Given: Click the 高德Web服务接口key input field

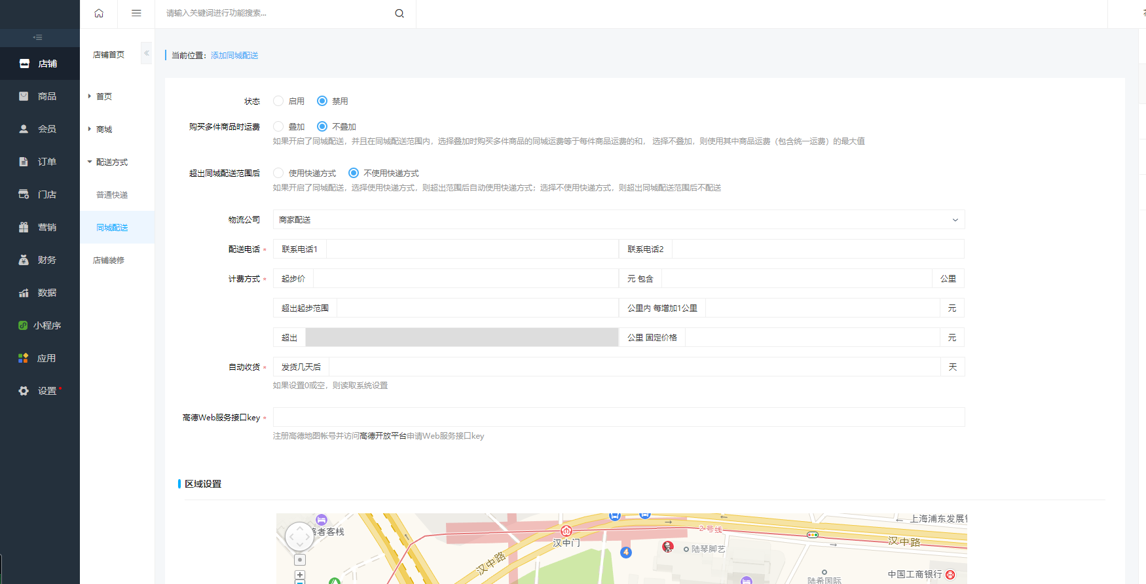Looking at the screenshot, I should coord(618,417).
